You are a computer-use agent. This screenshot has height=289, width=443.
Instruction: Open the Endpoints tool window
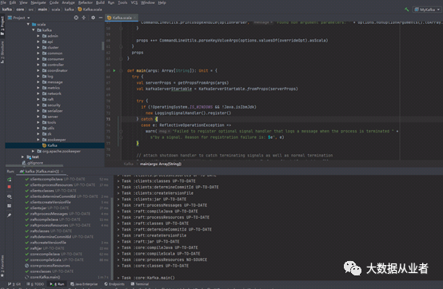click(x=114, y=284)
